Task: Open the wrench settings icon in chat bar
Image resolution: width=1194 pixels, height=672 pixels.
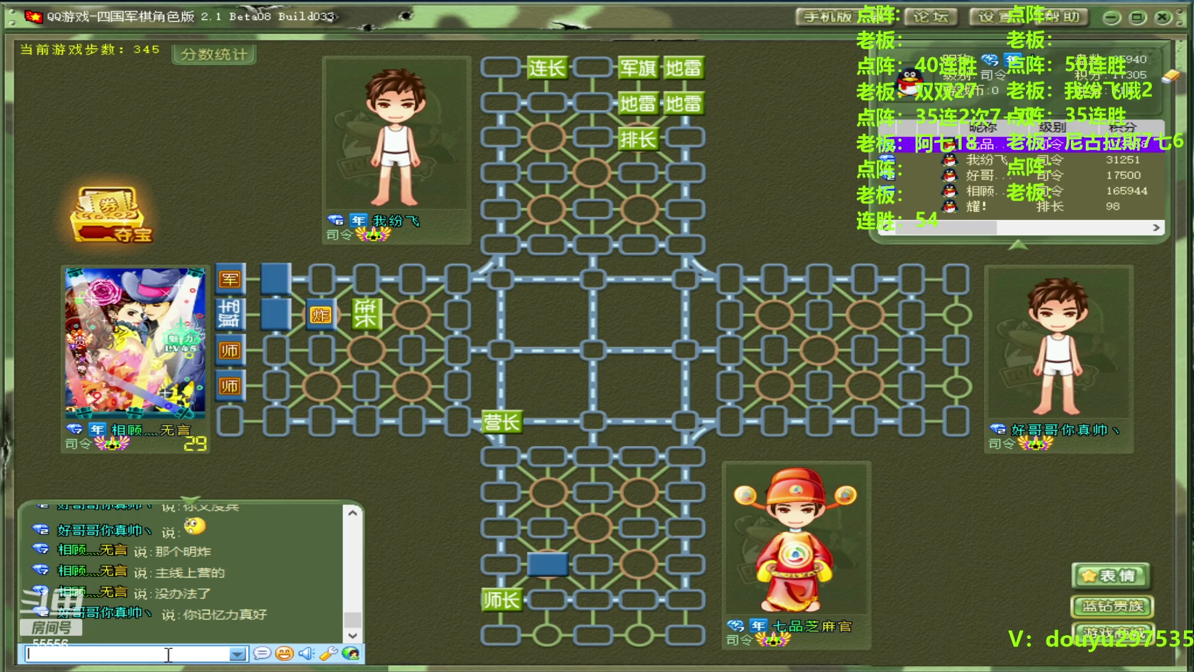Action: 328,653
